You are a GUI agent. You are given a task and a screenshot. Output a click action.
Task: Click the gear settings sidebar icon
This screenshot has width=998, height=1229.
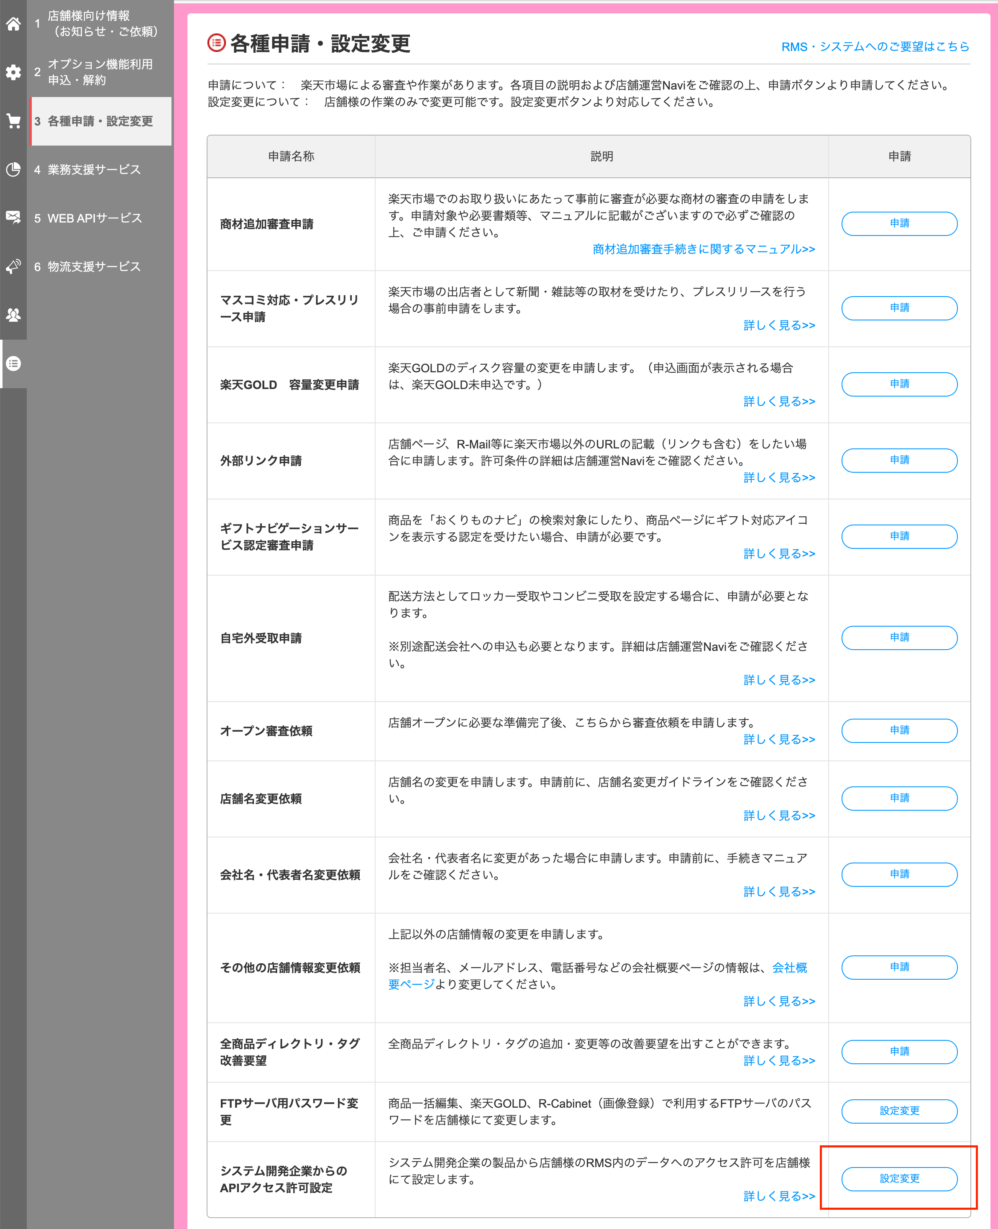13,72
